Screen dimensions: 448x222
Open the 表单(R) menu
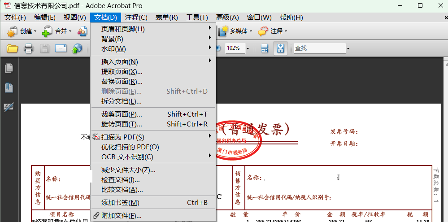pos(166,17)
